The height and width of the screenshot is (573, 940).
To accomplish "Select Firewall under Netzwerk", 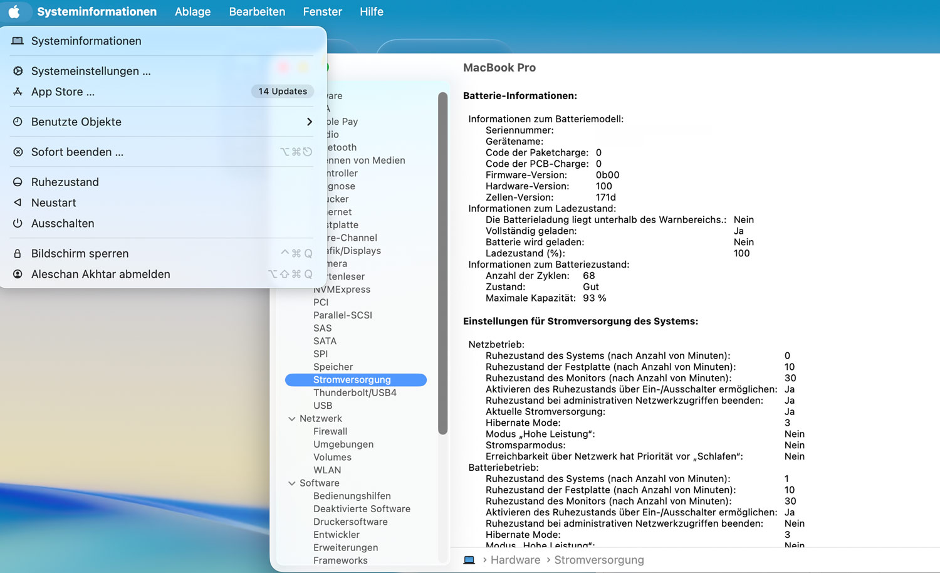I will tap(330, 431).
